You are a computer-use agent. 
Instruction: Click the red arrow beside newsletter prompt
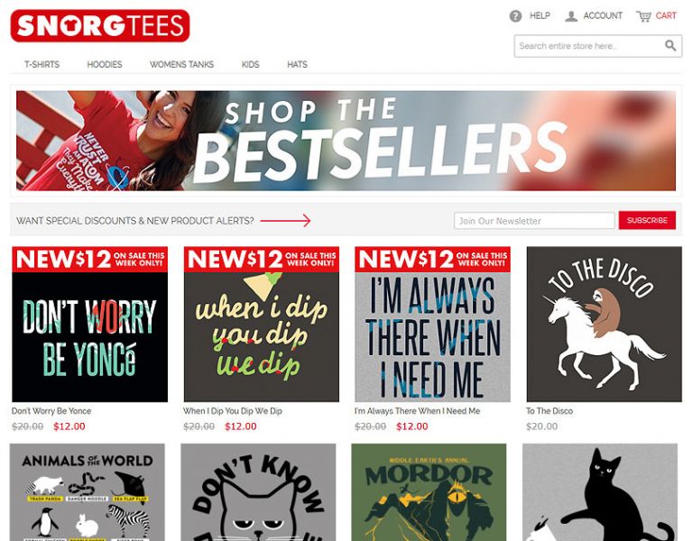click(285, 220)
